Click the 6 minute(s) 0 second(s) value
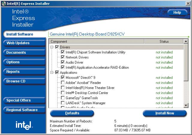Image resolution: width=192 pixels, height=135 pixels. click(x=131, y=126)
